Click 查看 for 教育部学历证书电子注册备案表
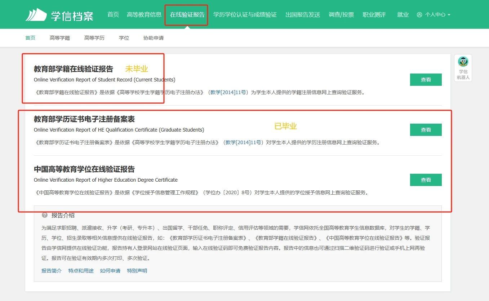Image resolution: width=489 pixels, height=301 pixels. tap(426, 130)
